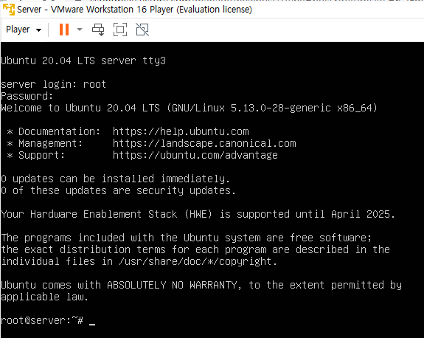Click the 'Welcome to Ubuntu 20.04 LTS' line
The image size is (424, 338).
click(189, 108)
